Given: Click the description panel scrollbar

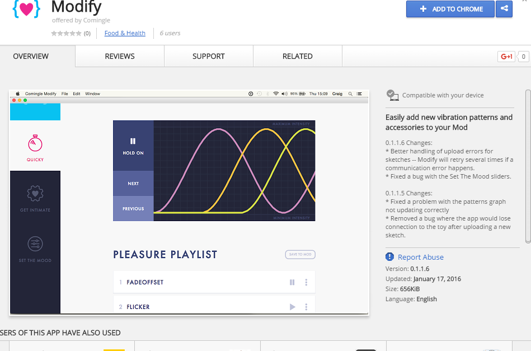Looking at the screenshot, I should coord(528,166).
